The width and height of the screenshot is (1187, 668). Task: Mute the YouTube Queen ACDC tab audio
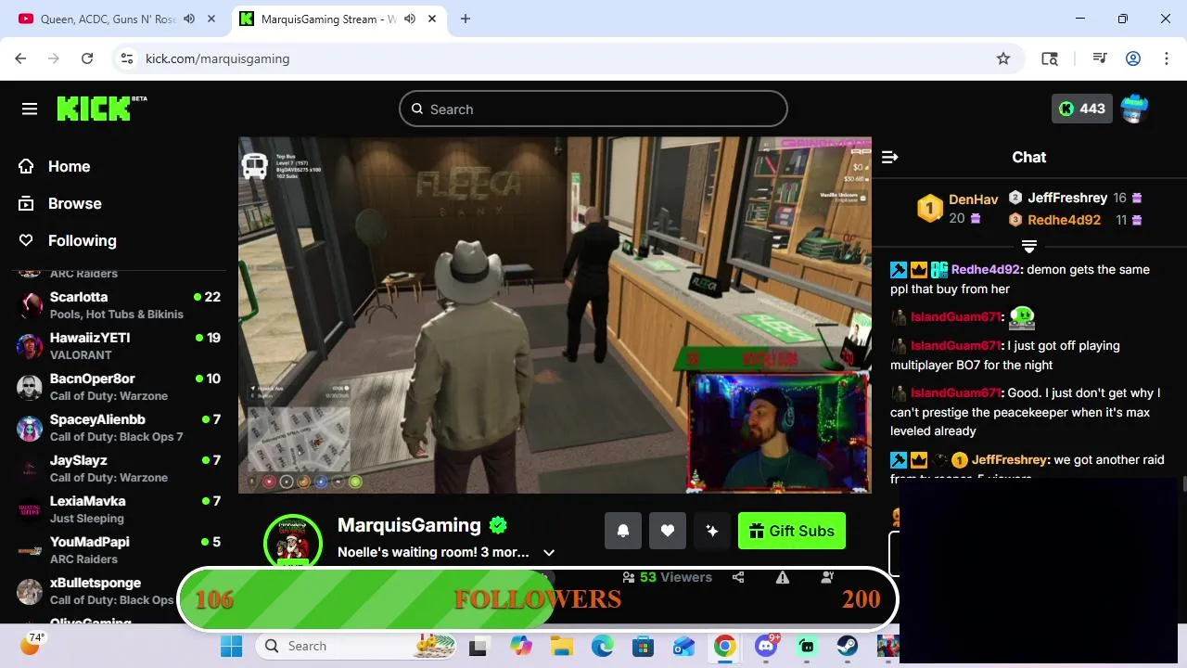(x=189, y=19)
